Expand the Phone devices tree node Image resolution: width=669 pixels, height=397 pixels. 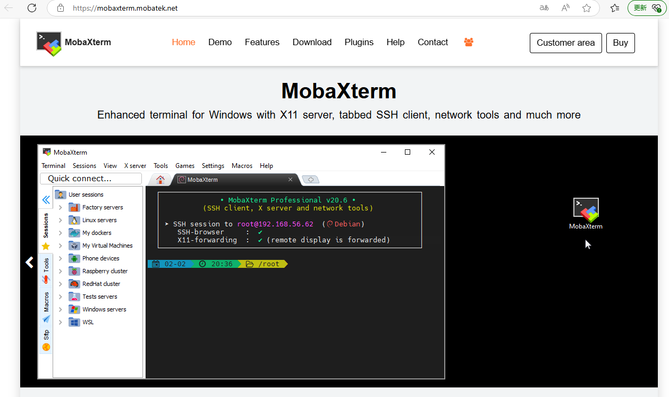pos(61,258)
